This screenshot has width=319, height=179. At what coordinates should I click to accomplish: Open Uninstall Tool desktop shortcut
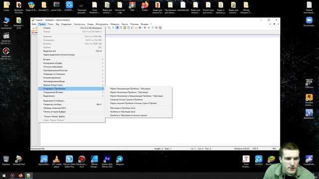[x=19, y=160]
